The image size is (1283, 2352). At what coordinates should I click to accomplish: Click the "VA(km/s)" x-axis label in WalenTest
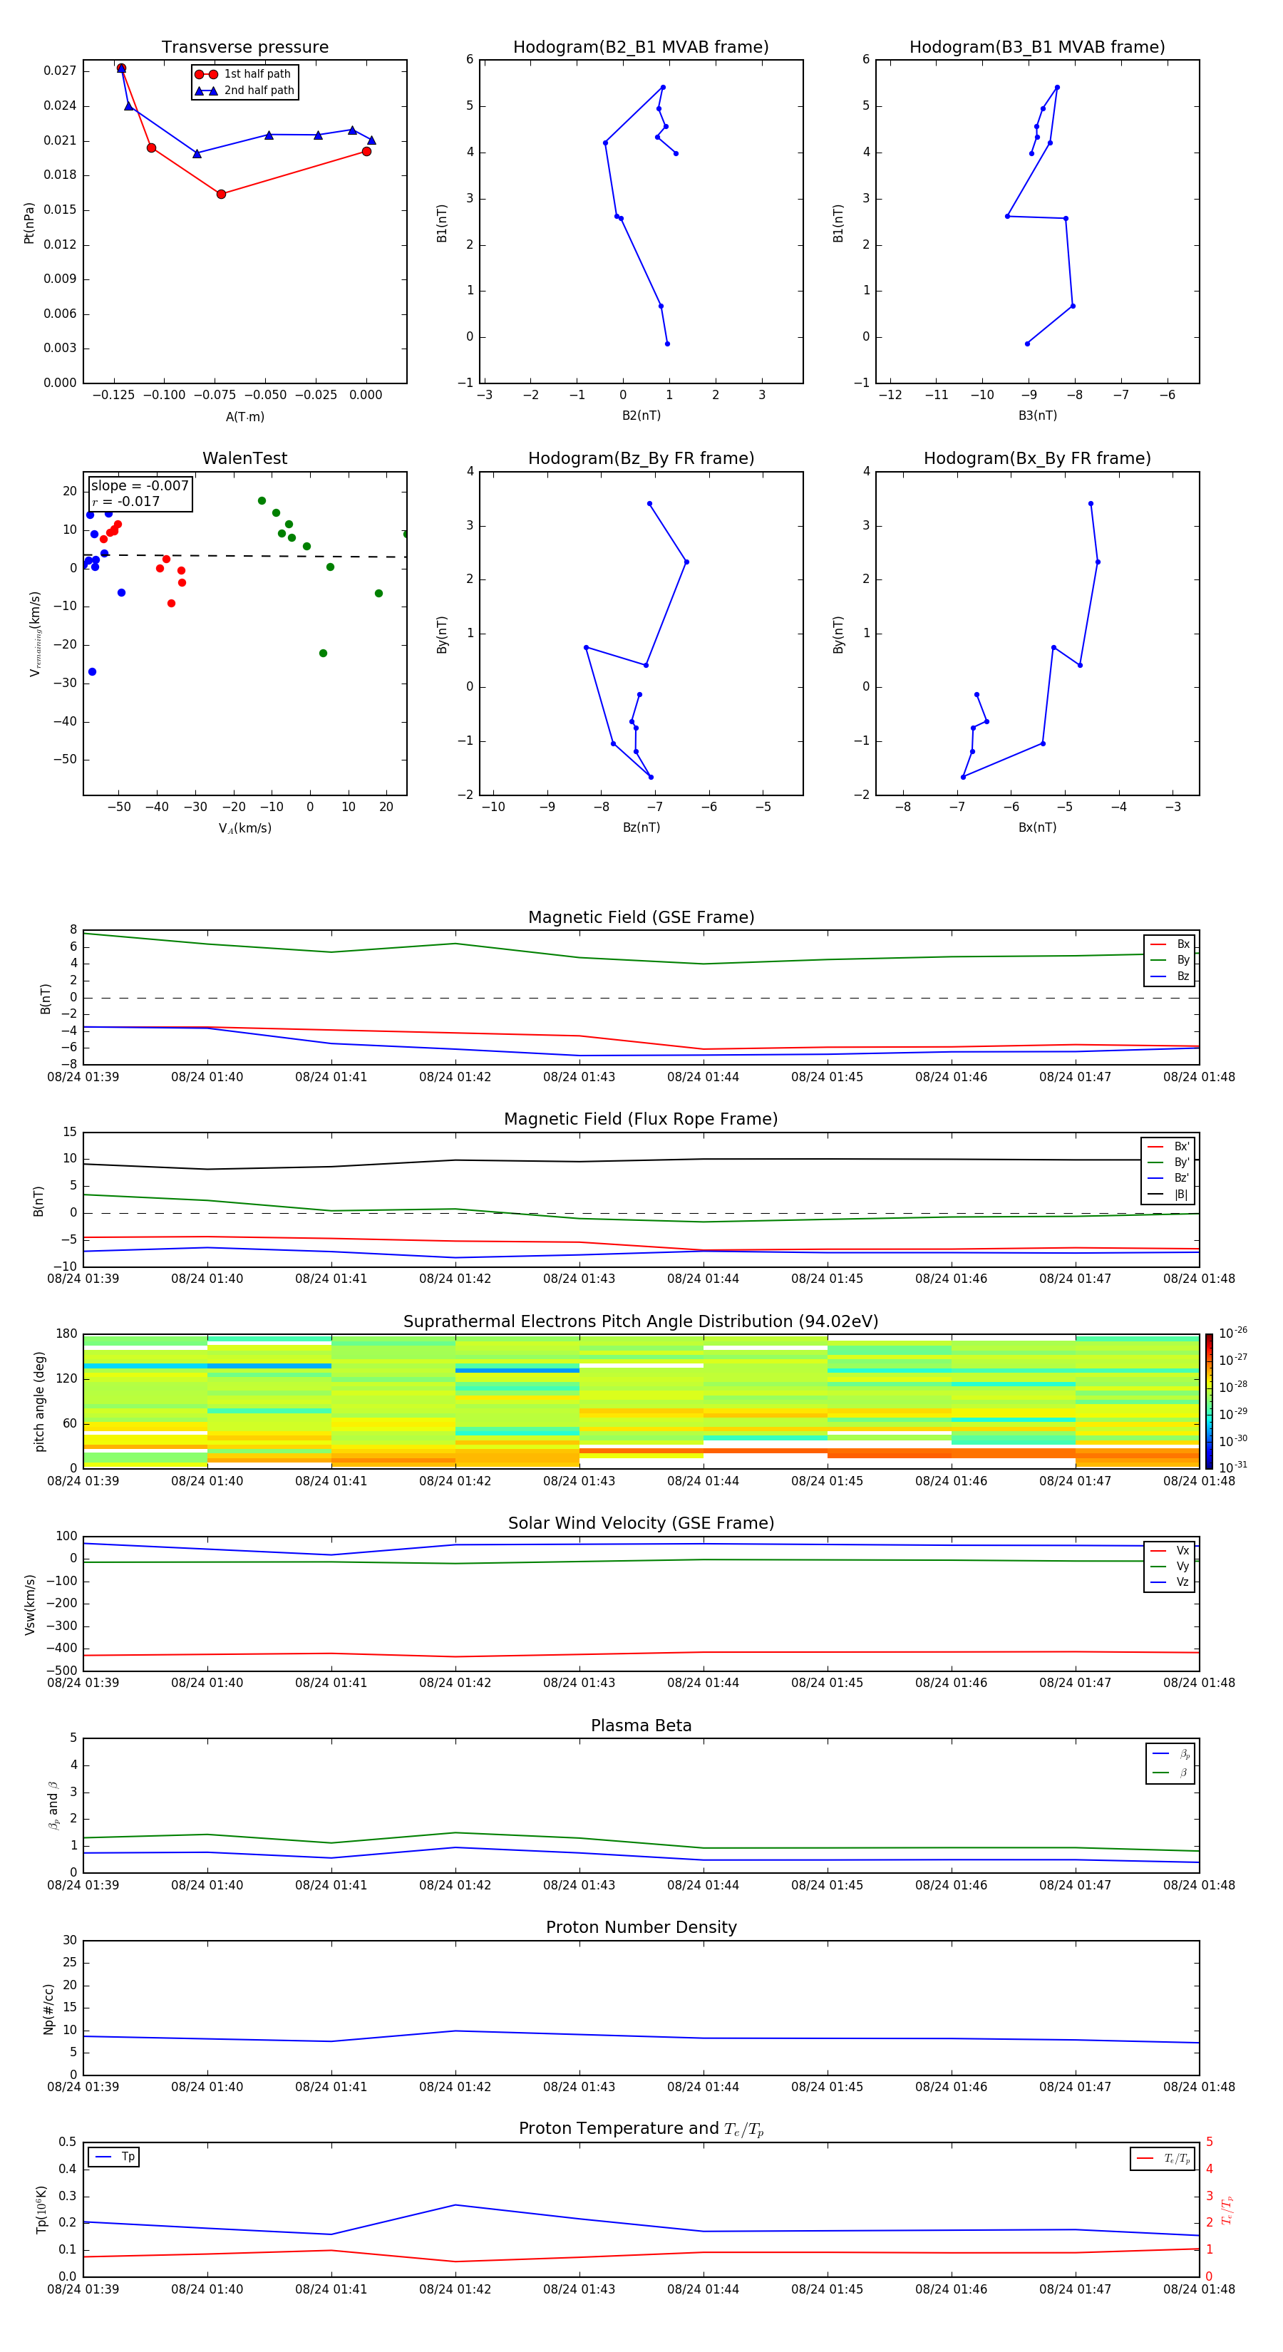244,828
